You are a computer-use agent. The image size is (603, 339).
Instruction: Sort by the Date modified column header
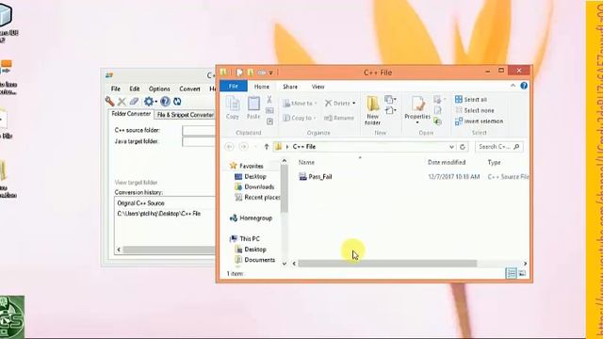click(447, 163)
